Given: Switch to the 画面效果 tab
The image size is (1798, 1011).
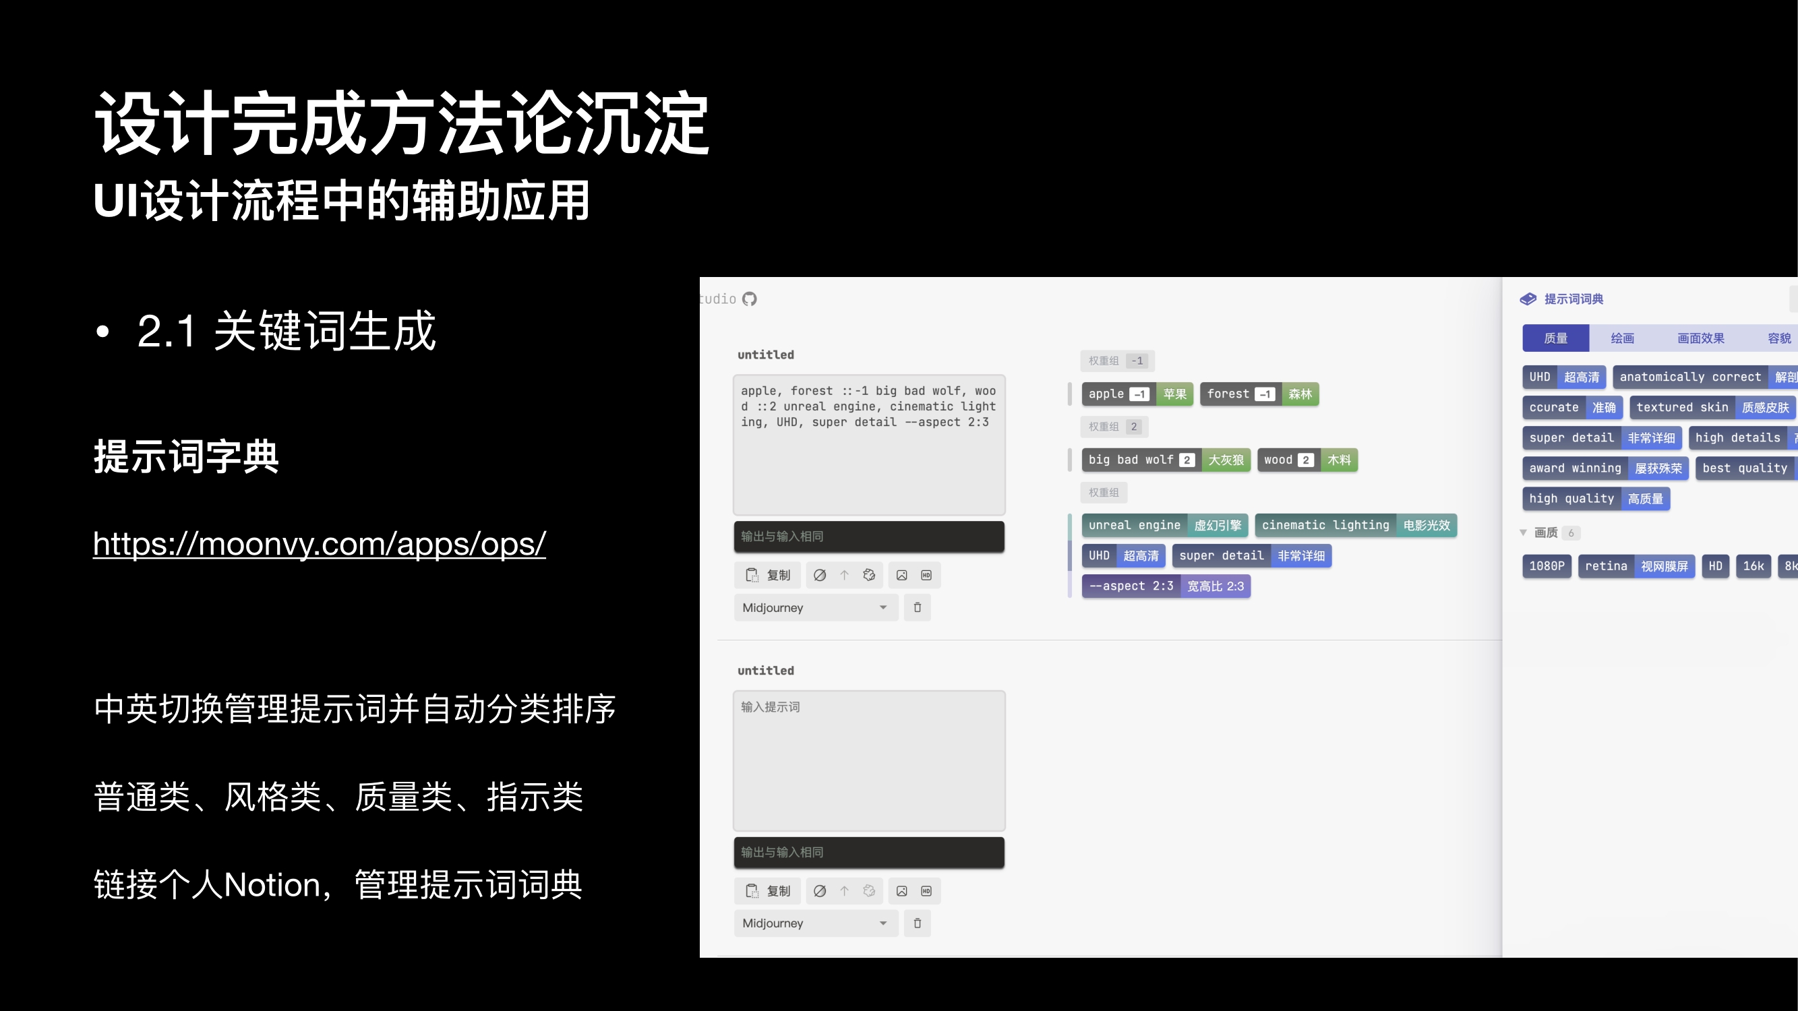Looking at the screenshot, I should tap(1700, 338).
